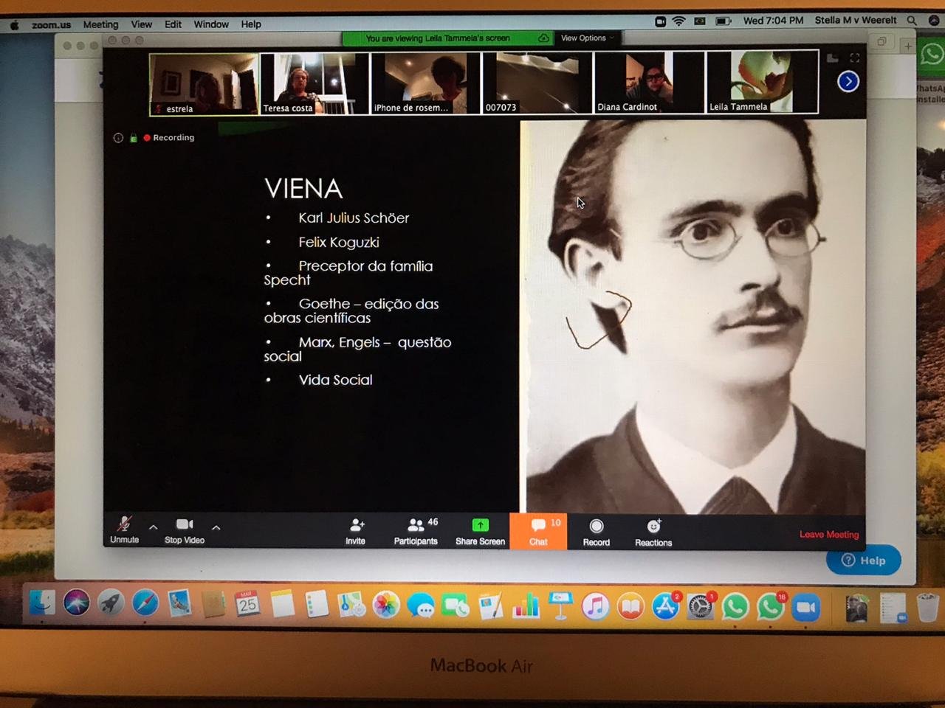Select Teresa costa's video thumbnail
The image size is (945, 708).
pos(314,83)
